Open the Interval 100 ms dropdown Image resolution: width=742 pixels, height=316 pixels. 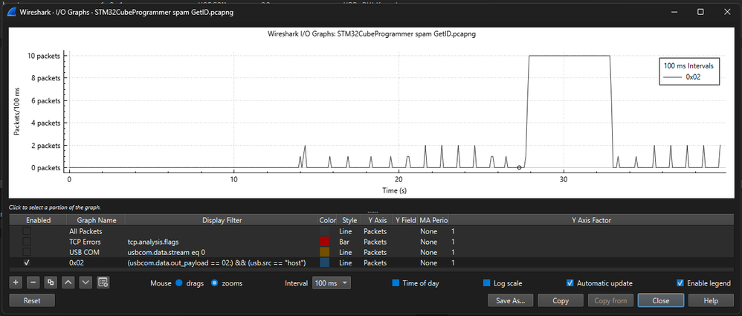332,283
